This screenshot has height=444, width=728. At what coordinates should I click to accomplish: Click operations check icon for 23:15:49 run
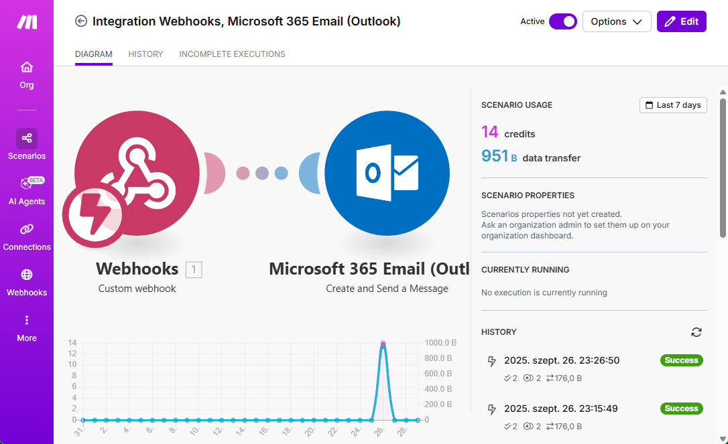[507, 427]
